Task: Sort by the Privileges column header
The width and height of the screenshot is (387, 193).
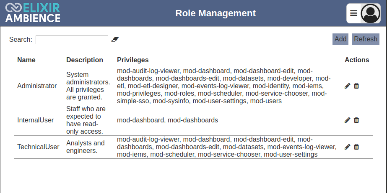Action: (x=133, y=60)
